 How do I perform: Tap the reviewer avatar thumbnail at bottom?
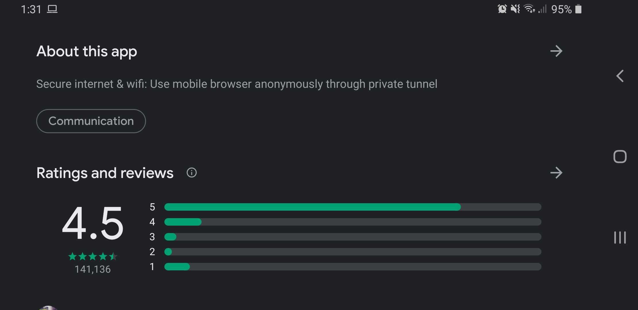click(48, 308)
